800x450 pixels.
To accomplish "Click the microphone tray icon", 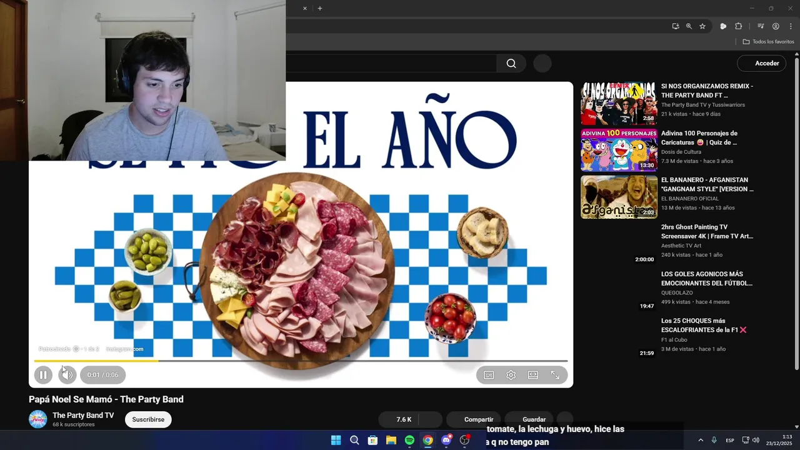I will tap(714, 440).
